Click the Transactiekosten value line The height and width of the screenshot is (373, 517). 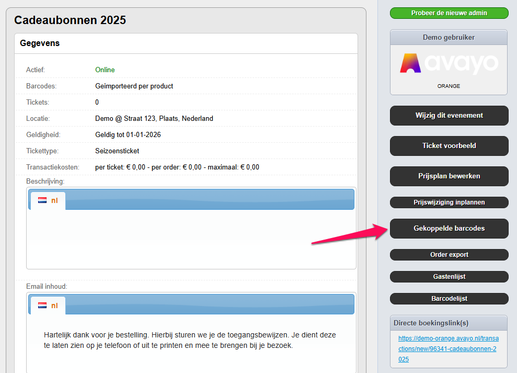[x=177, y=167]
